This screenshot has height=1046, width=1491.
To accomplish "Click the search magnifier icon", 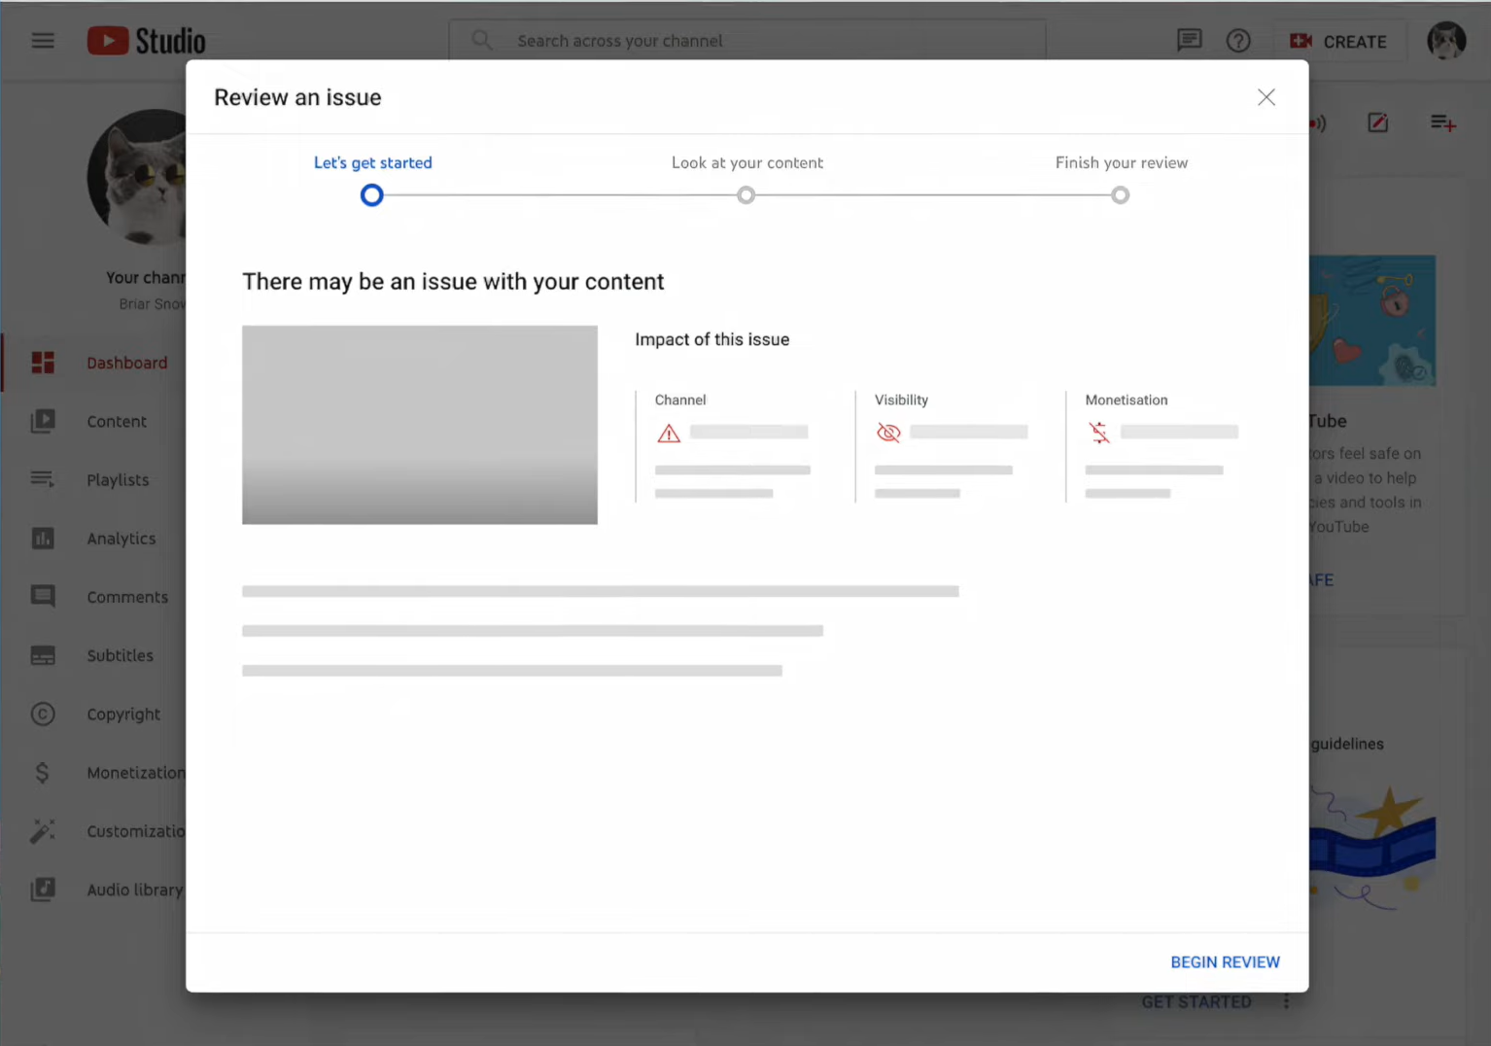I will [x=481, y=40].
